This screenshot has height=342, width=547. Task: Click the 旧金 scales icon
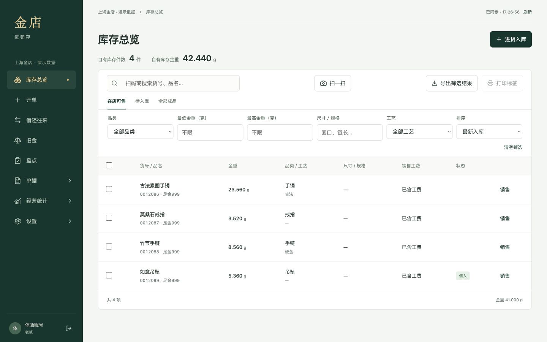[x=17, y=140]
